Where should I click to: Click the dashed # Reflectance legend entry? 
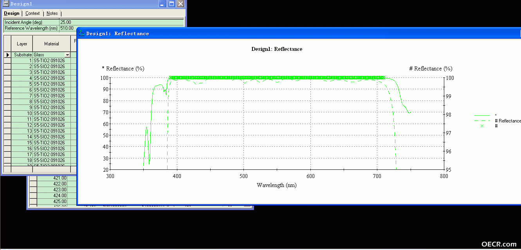498,121
